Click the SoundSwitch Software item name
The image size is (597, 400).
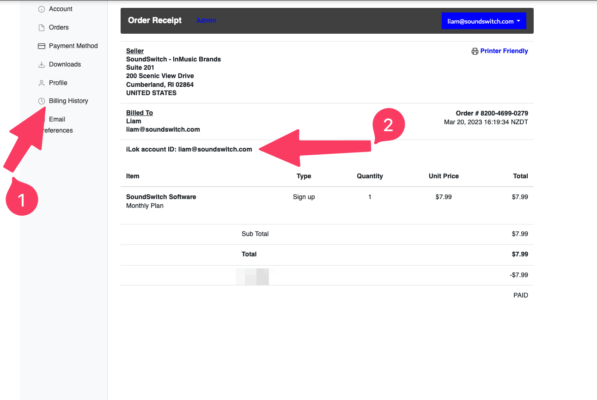pyautogui.click(x=161, y=197)
